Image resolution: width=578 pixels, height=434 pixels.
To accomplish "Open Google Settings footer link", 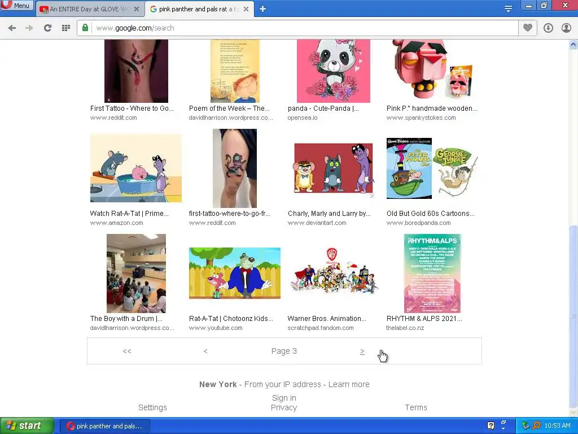I will [152, 407].
